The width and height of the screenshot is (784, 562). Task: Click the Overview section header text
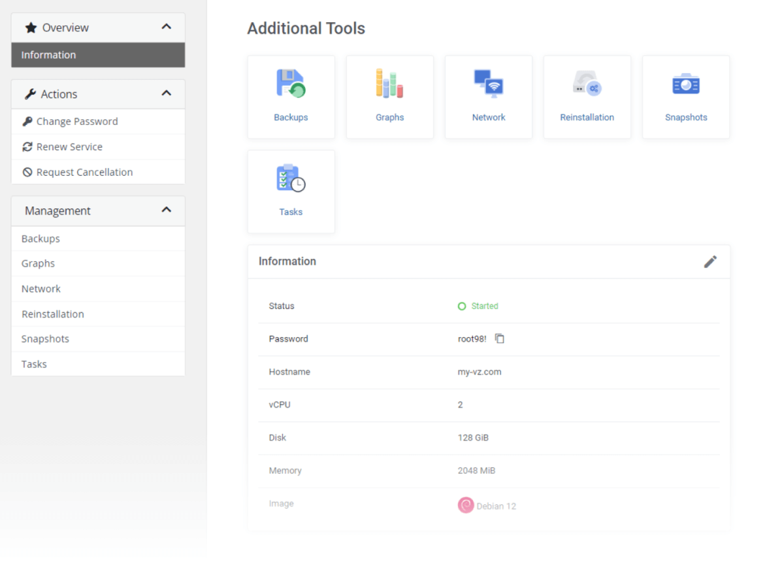(x=65, y=27)
